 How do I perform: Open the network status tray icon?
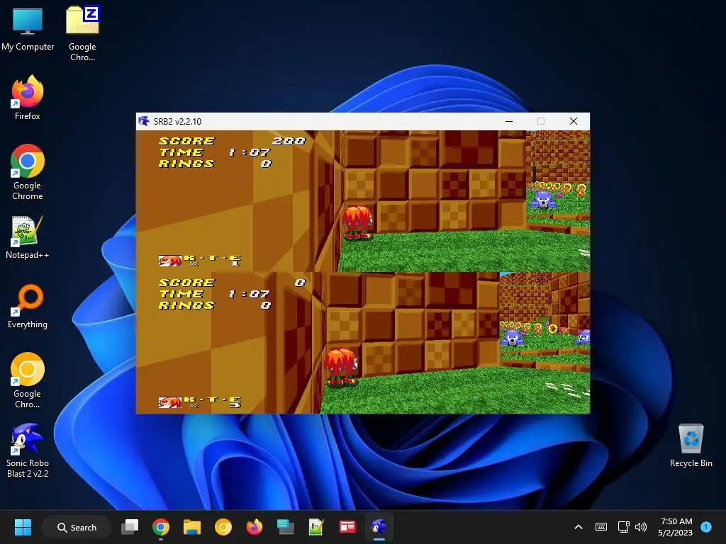tap(623, 527)
